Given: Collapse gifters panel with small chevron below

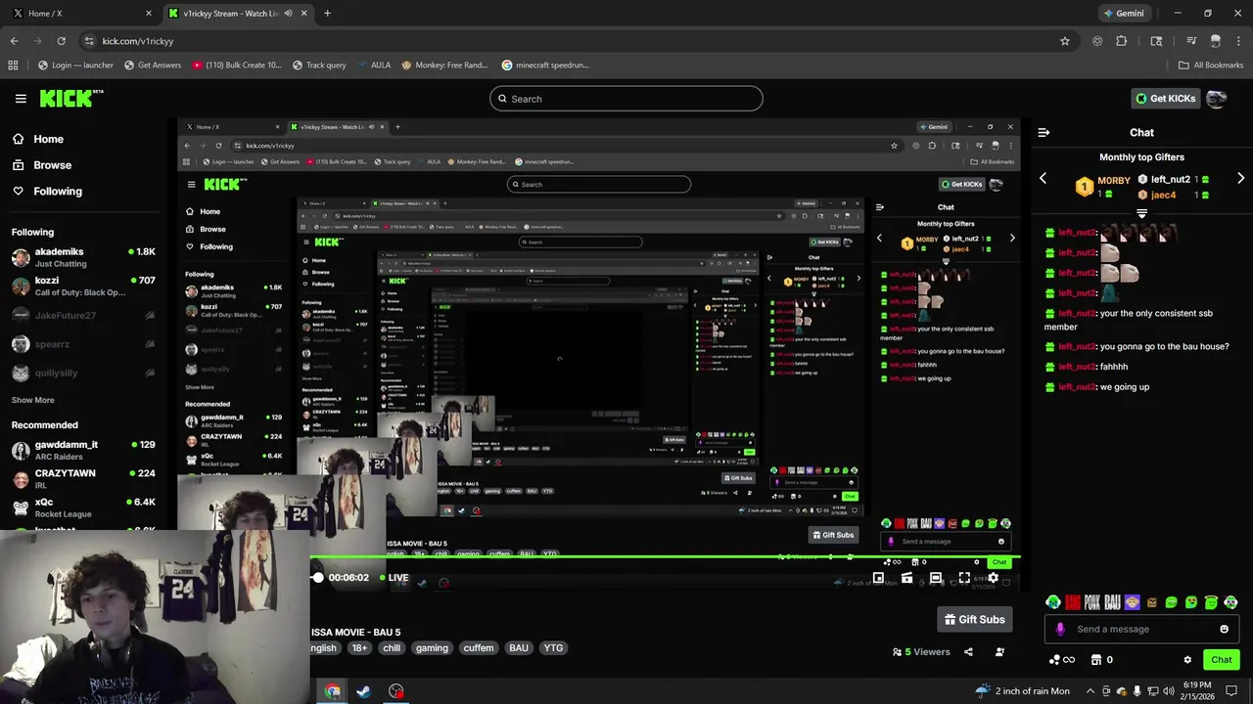Looking at the screenshot, I should [x=1141, y=213].
